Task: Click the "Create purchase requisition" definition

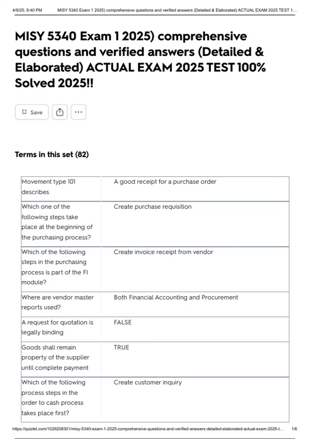Action: [x=153, y=207]
